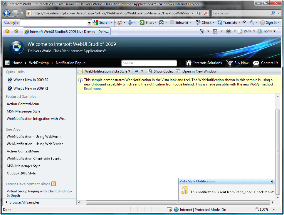Open the WebNotification Vista Style dropdown

130,71
